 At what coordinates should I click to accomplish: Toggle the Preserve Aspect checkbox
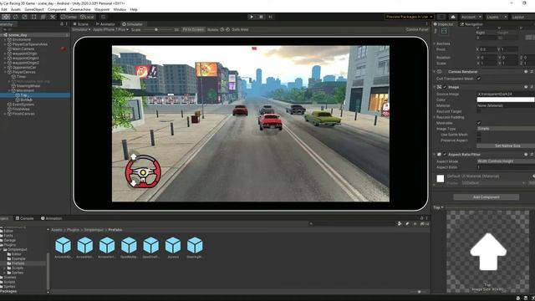pos(479,140)
